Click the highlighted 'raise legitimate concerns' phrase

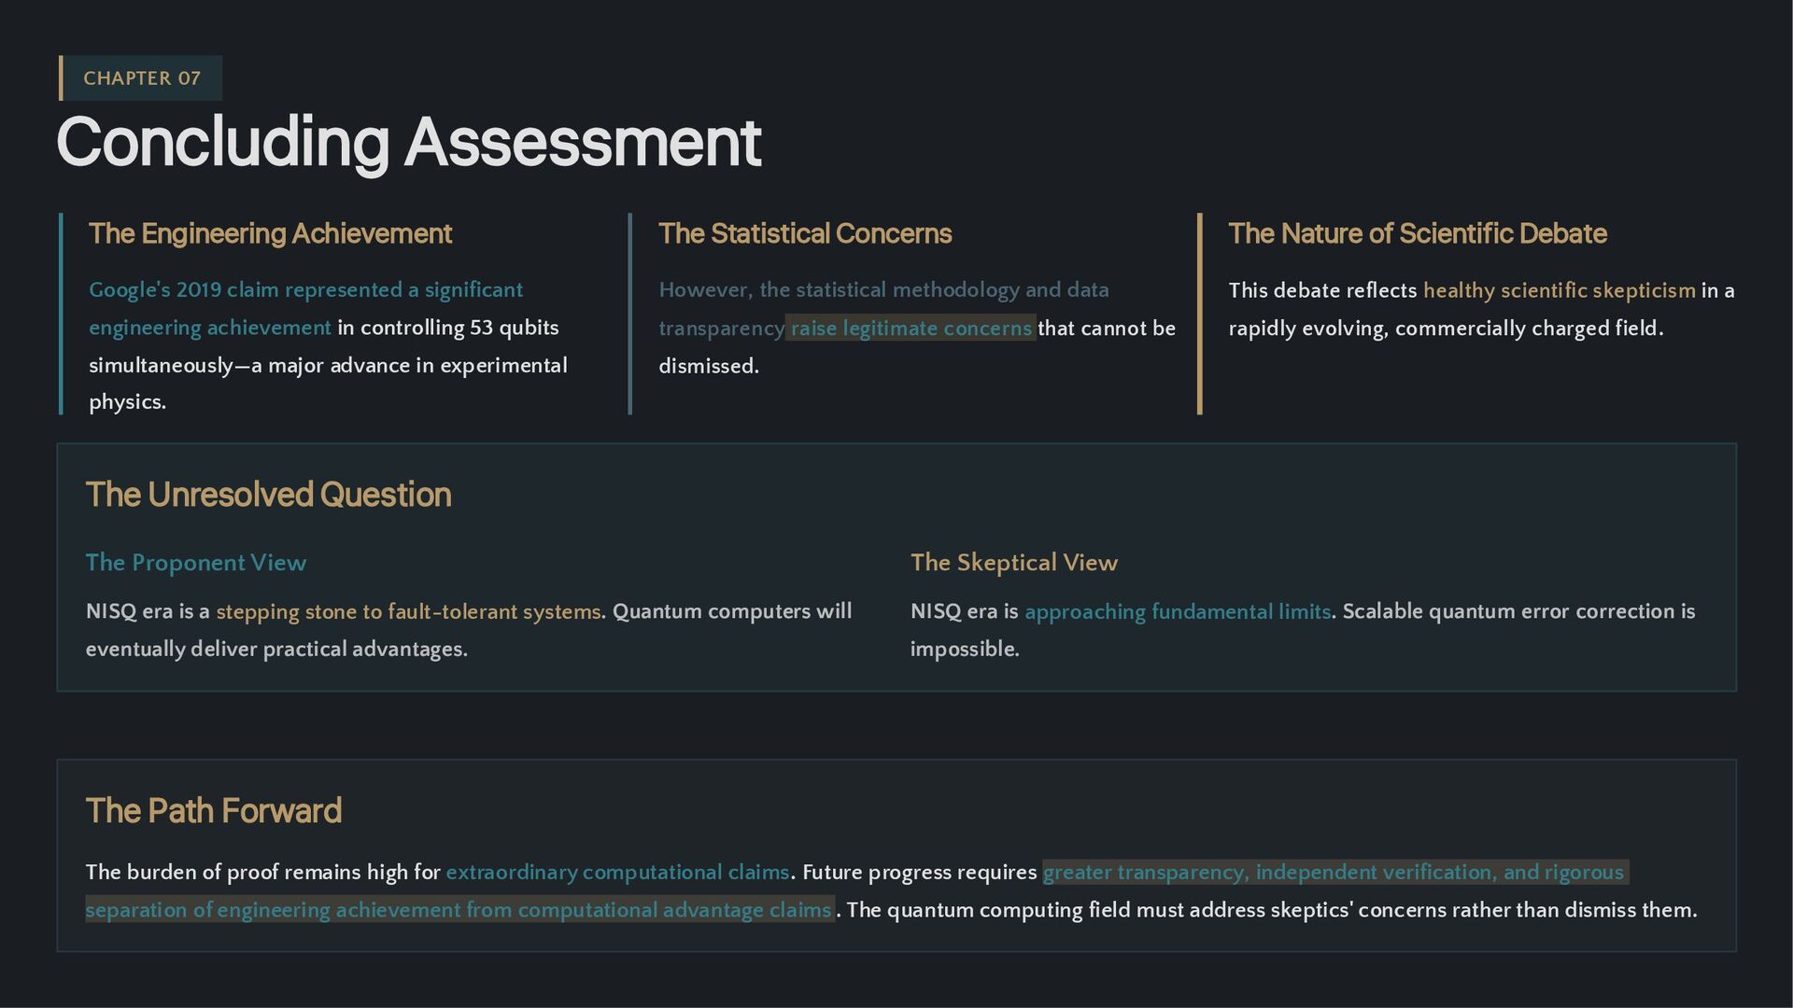coord(911,329)
